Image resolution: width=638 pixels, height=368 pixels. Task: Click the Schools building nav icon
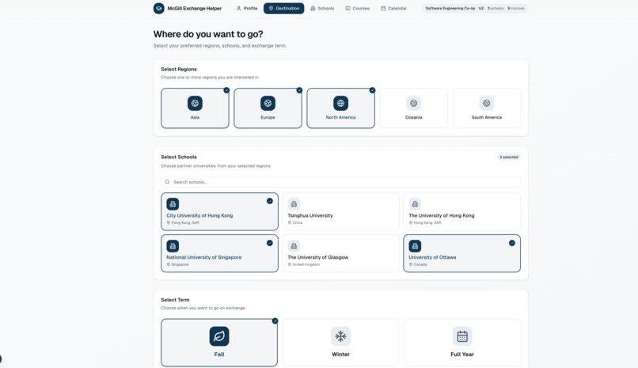coord(313,8)
